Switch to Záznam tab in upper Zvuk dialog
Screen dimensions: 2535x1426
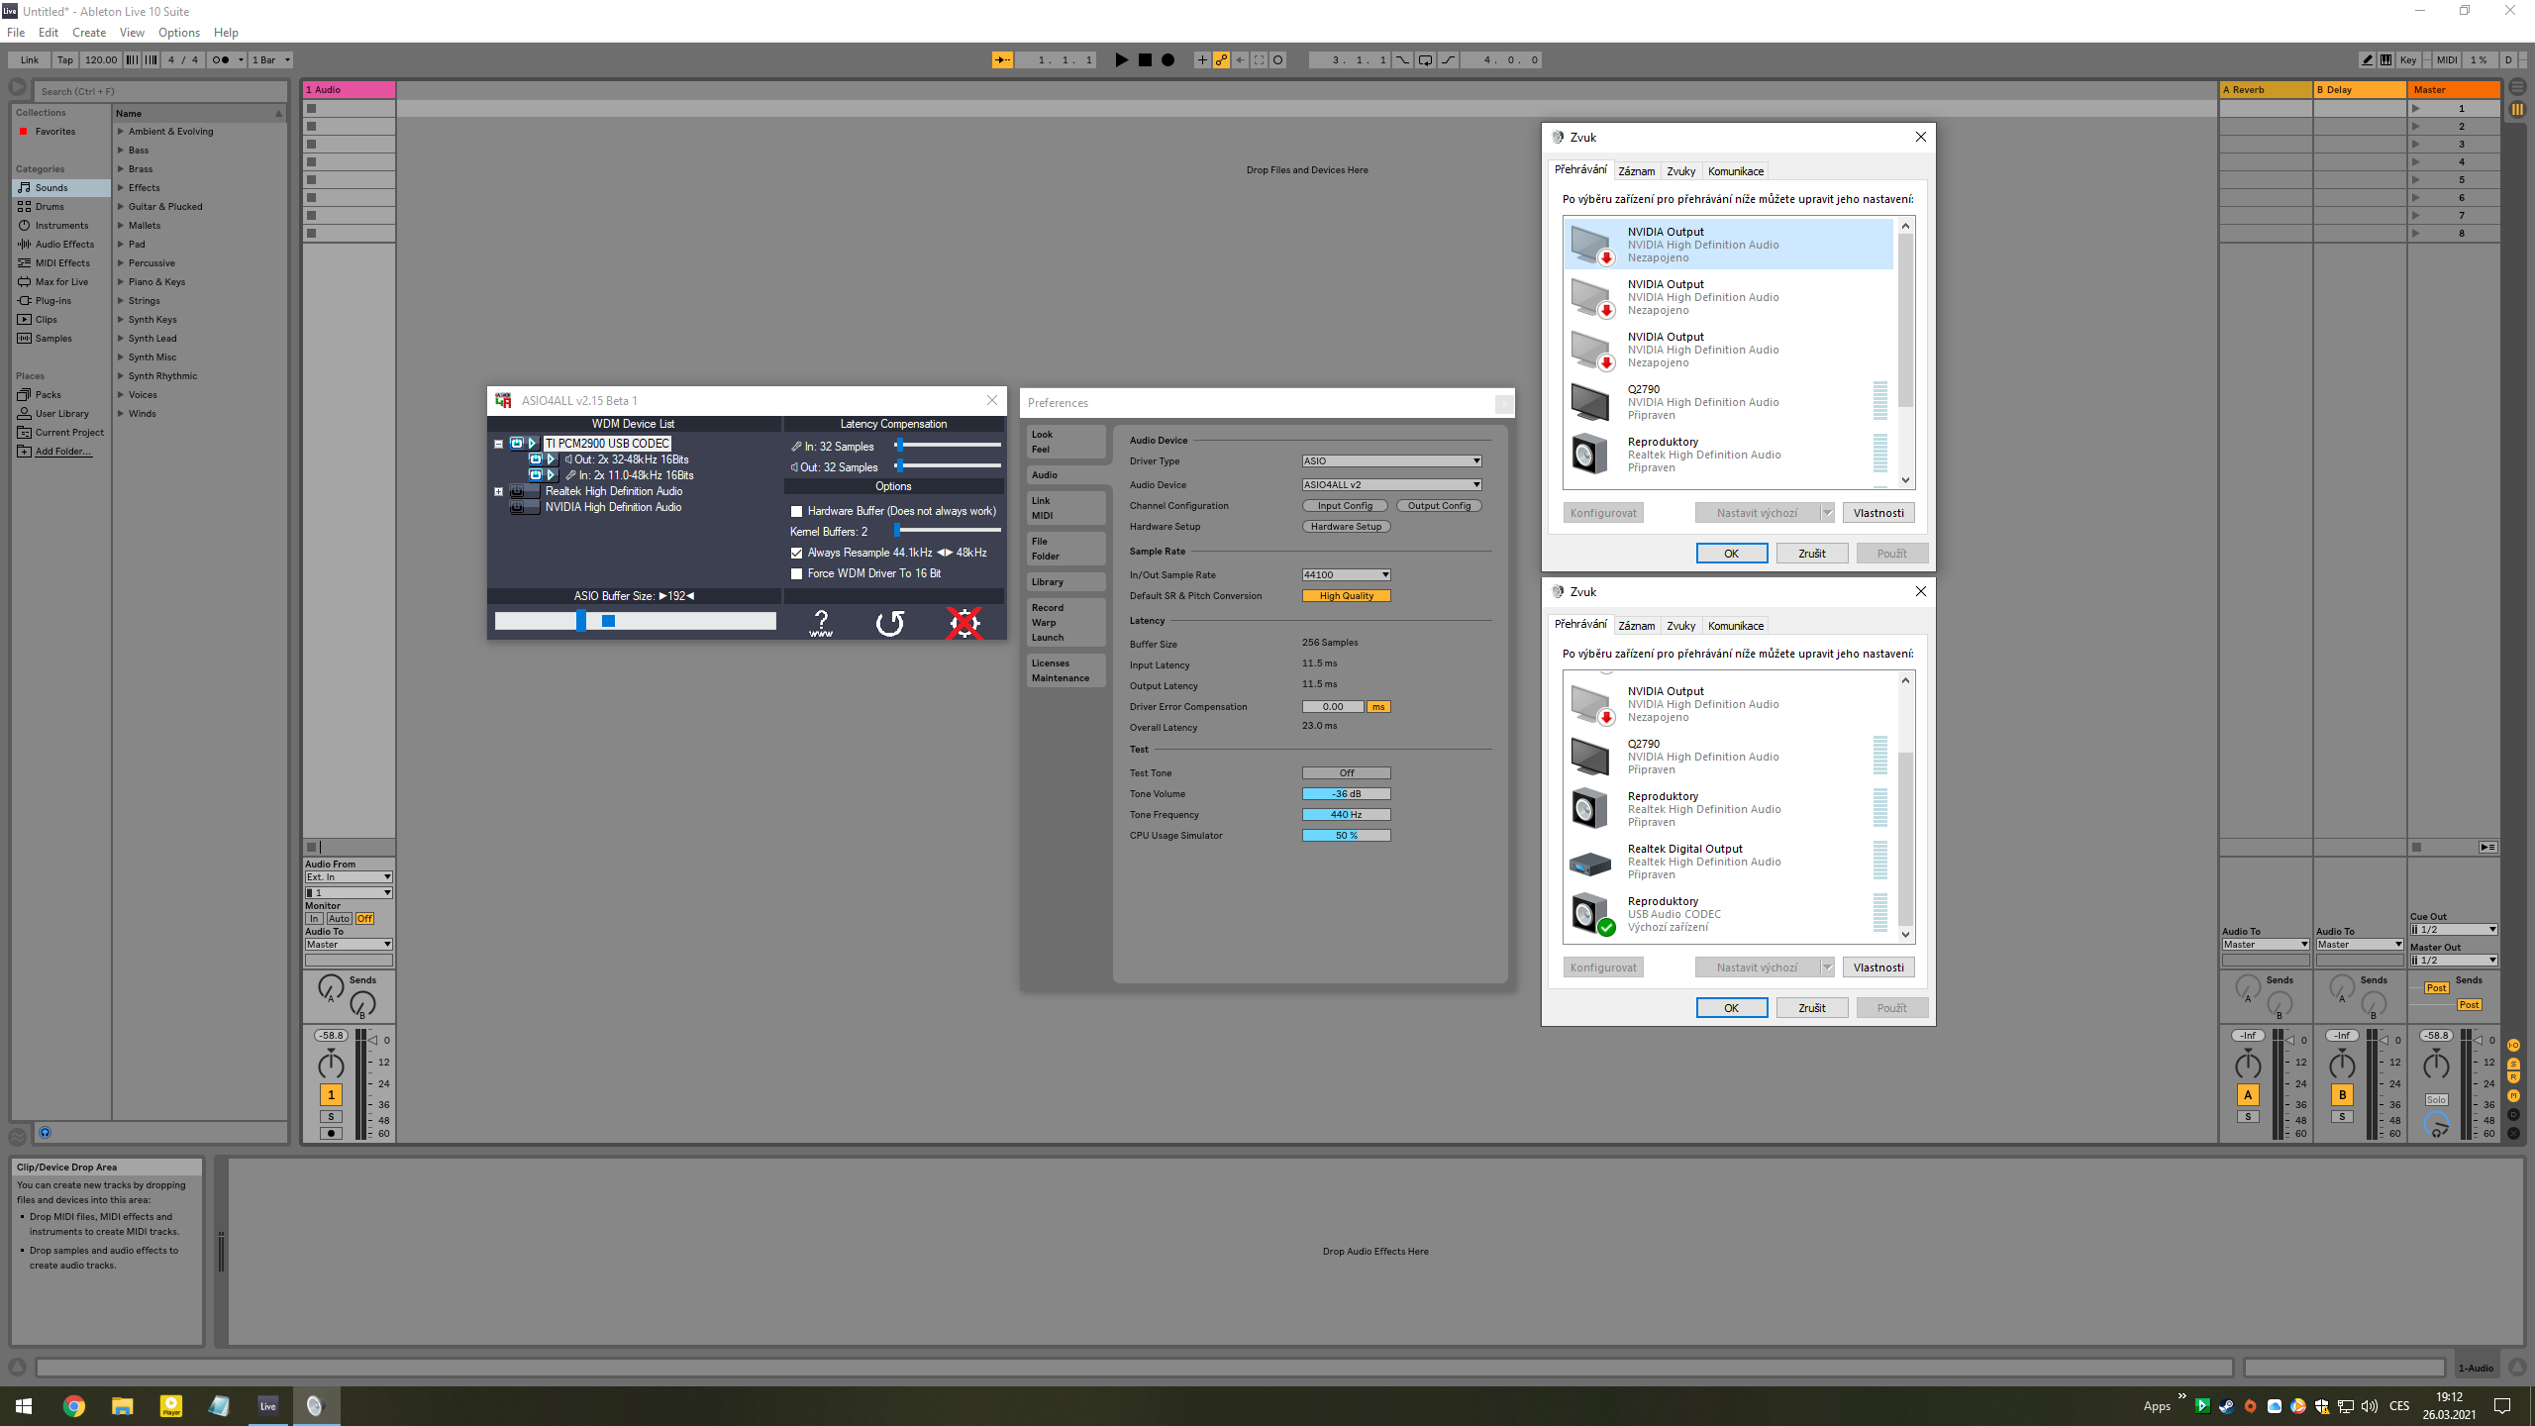(1636, 171)
